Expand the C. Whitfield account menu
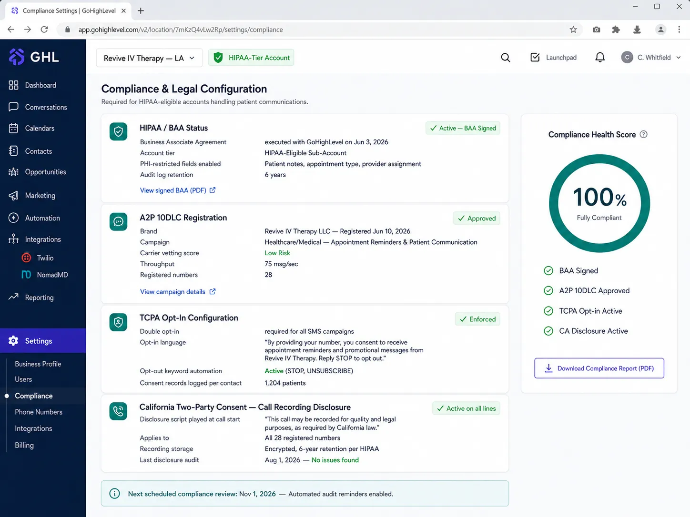Screen dimensions: 690x517 click(x=651, y=58)
